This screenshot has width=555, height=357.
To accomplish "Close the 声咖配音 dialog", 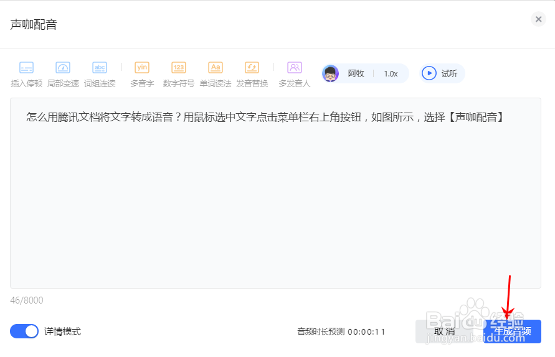I will click(538, 19).
